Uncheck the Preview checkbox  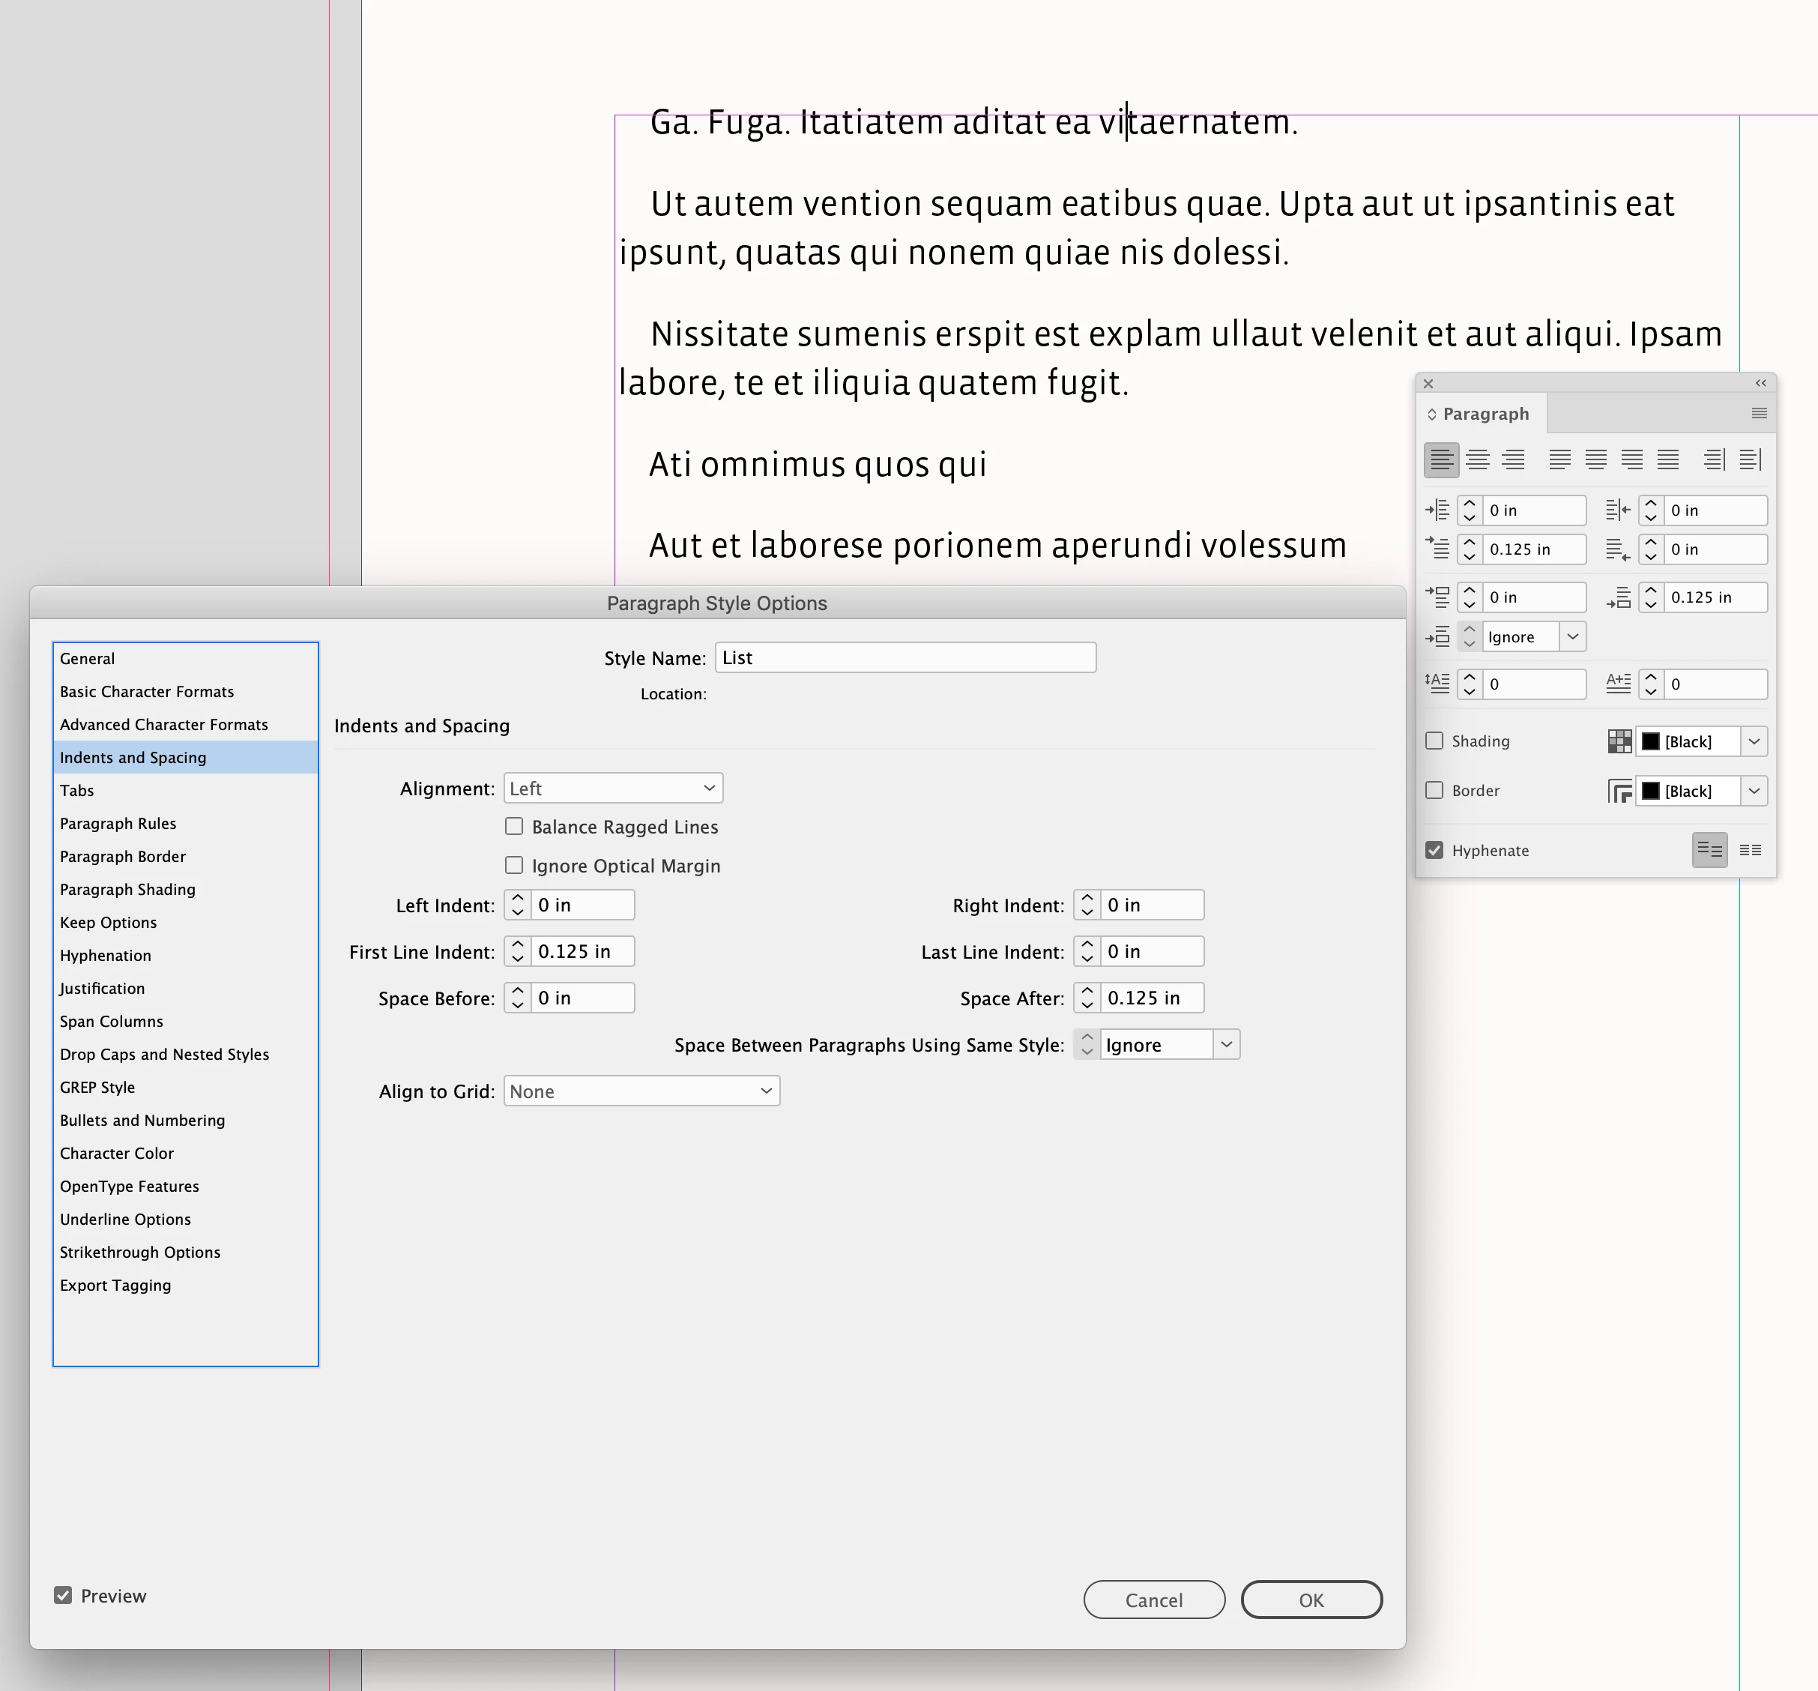(63, 1595)
